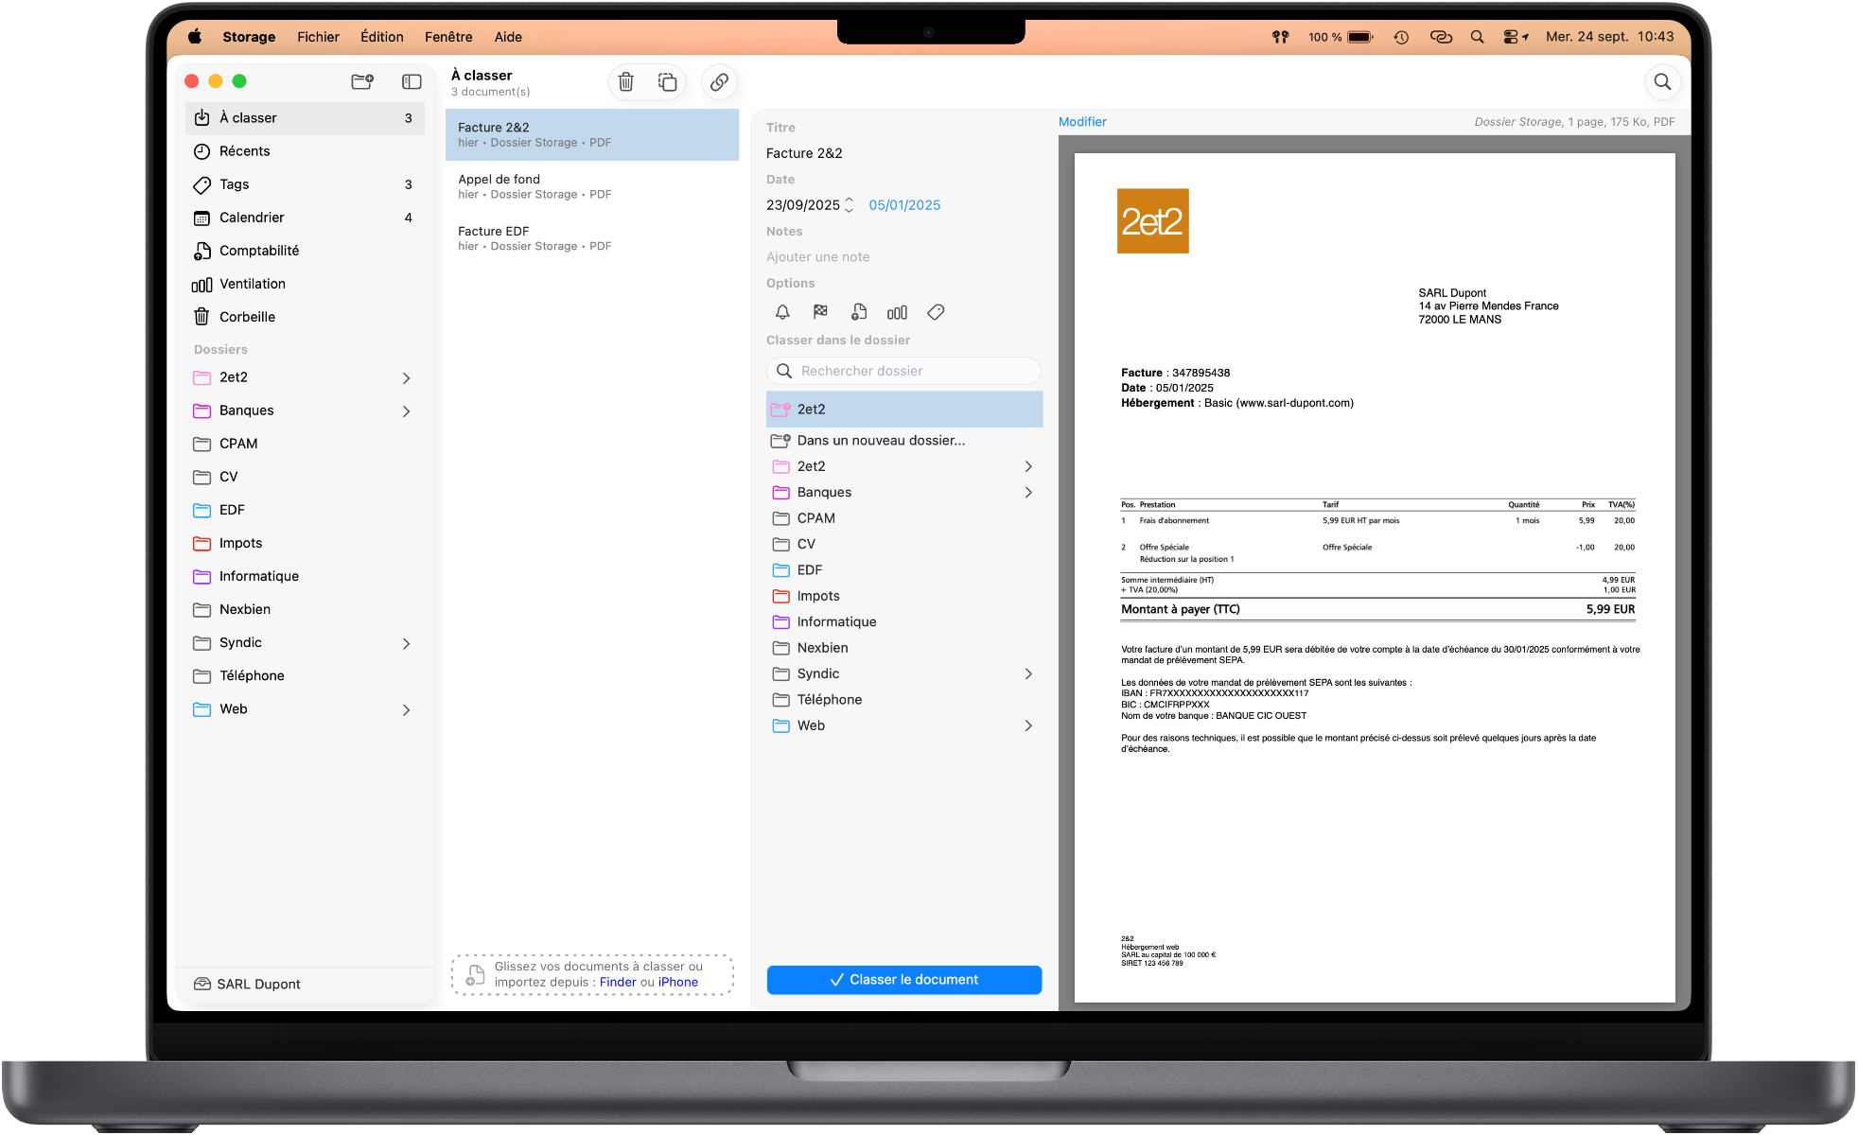The height and width of the screenshot is (1135, 1858).
Task: Toggle the sidebar visibility button
Action: pos(412,81)
